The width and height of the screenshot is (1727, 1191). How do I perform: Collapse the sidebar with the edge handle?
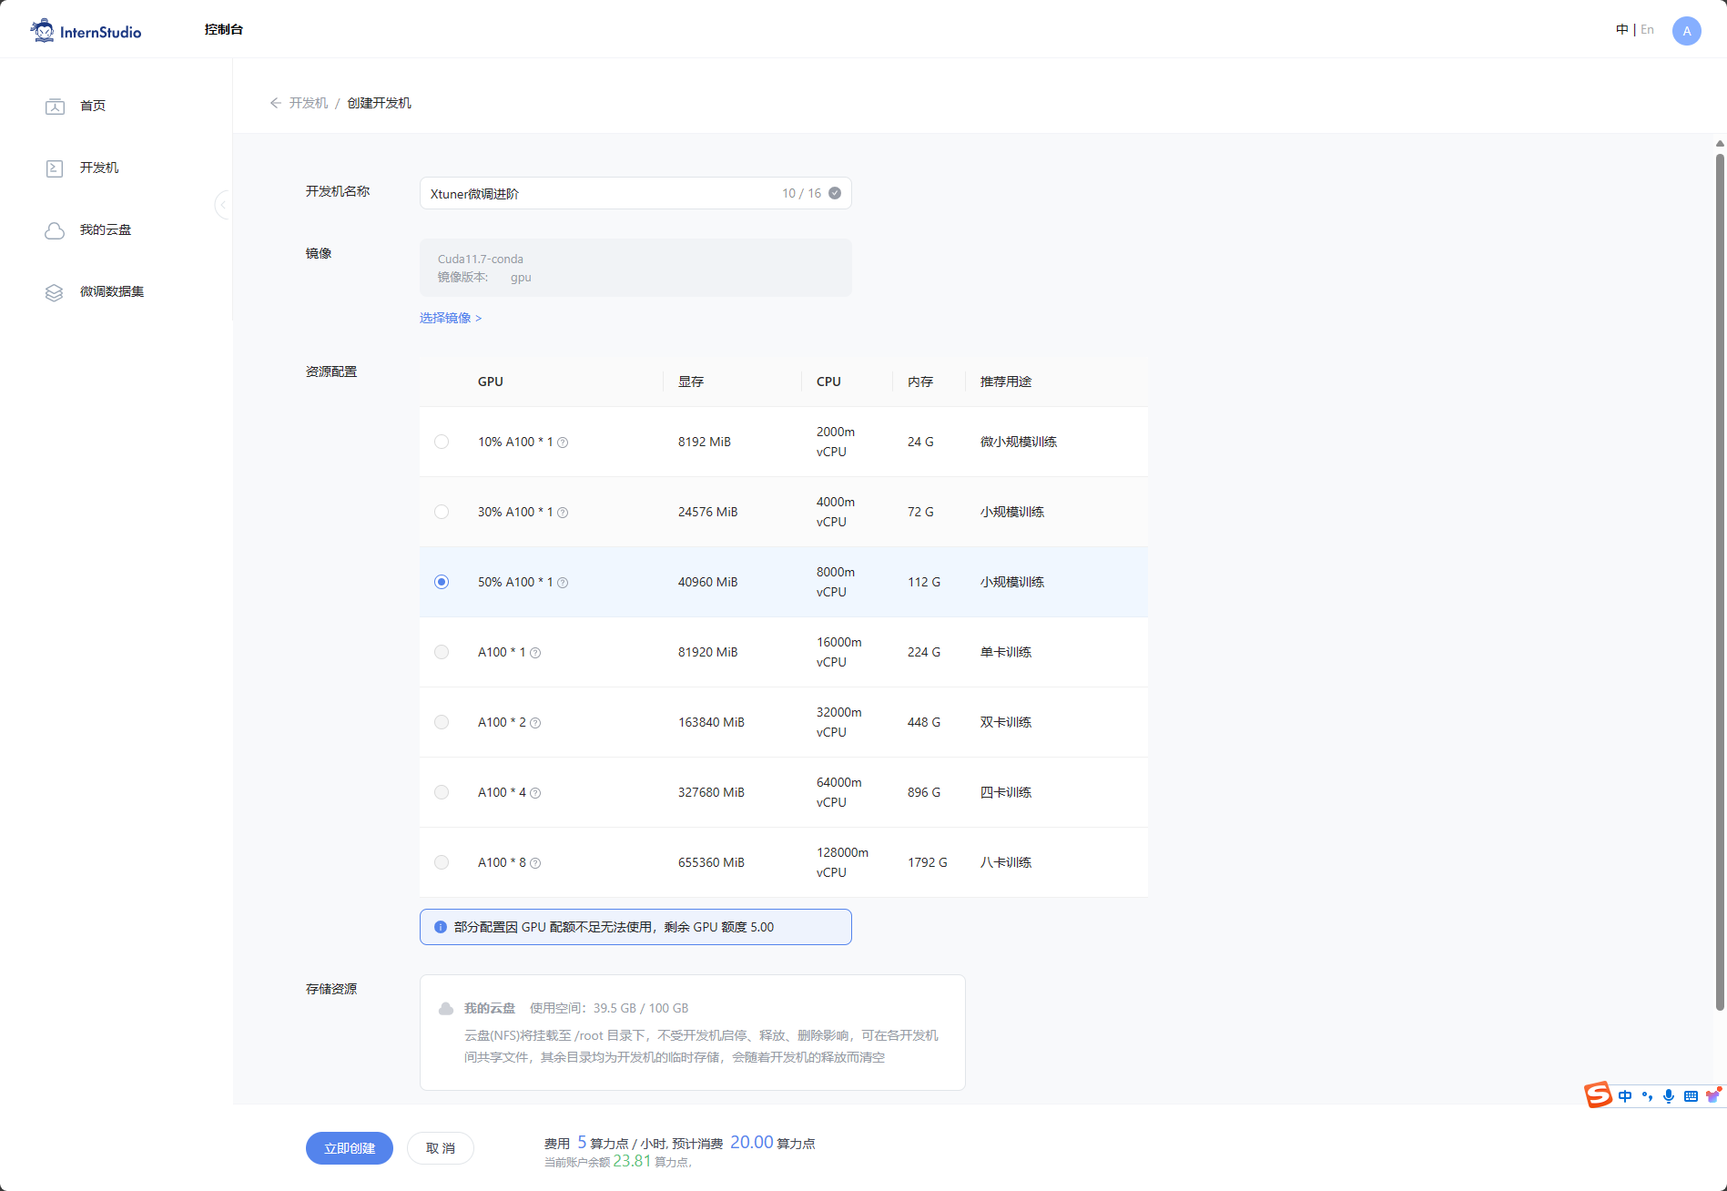pos(223,205)
